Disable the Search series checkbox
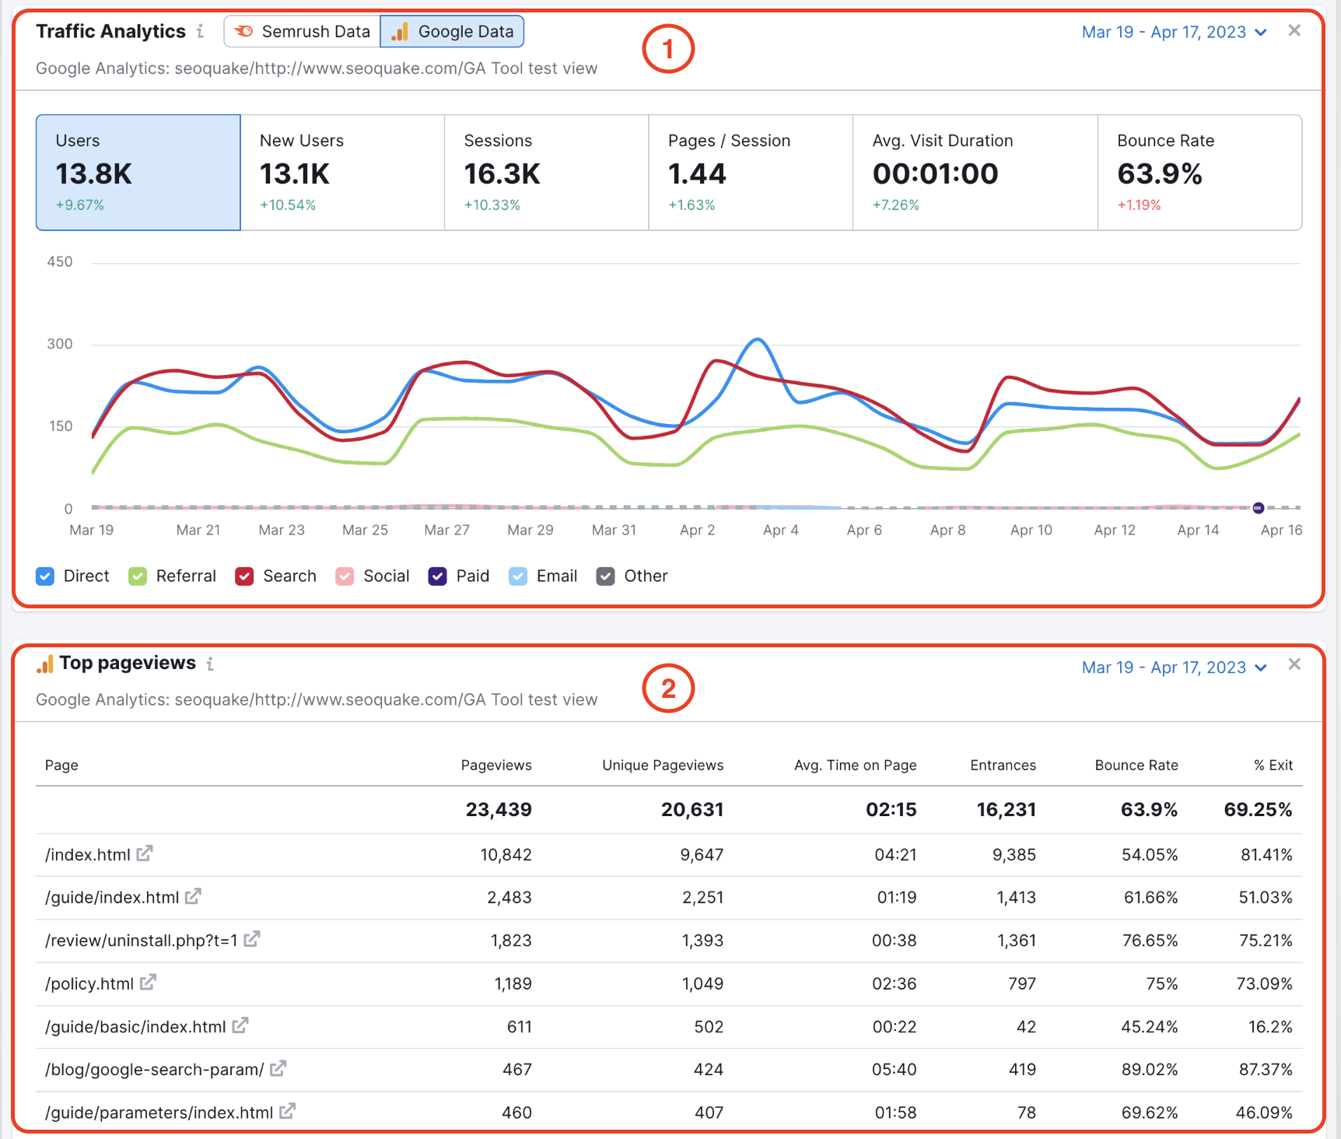The width and height of the screenshot is (1341, 1139). click(x=244, y=577)
